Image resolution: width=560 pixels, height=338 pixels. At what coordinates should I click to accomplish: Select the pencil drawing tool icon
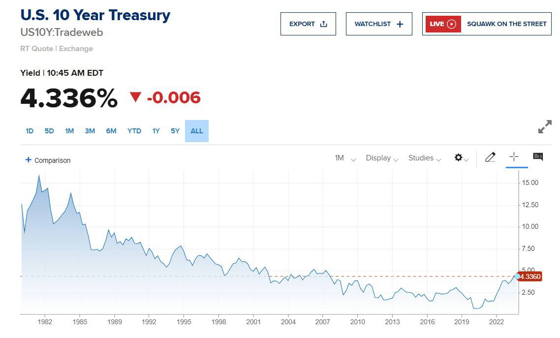pyautogui.click(x=490, y=157)
